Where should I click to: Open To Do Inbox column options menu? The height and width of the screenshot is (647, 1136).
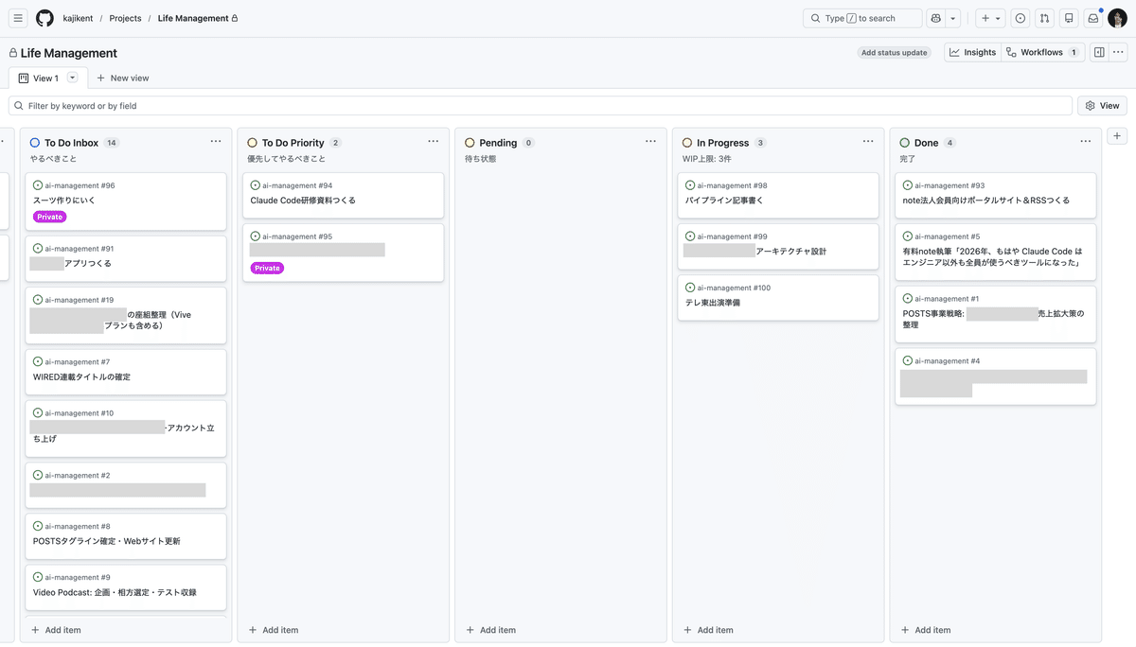pyautogui.click(x=216, y=142)
